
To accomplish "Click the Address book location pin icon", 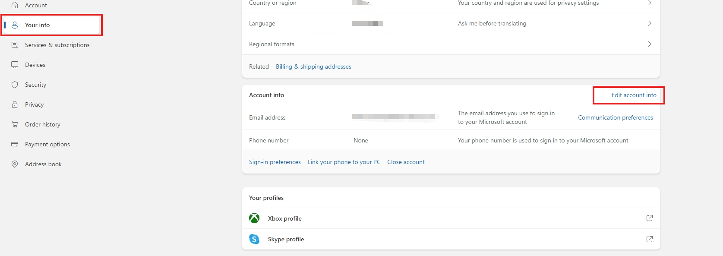I will point(15,164).
